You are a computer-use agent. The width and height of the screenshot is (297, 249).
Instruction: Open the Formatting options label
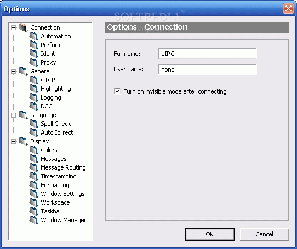pyautogui.click(x=55, y=185)
